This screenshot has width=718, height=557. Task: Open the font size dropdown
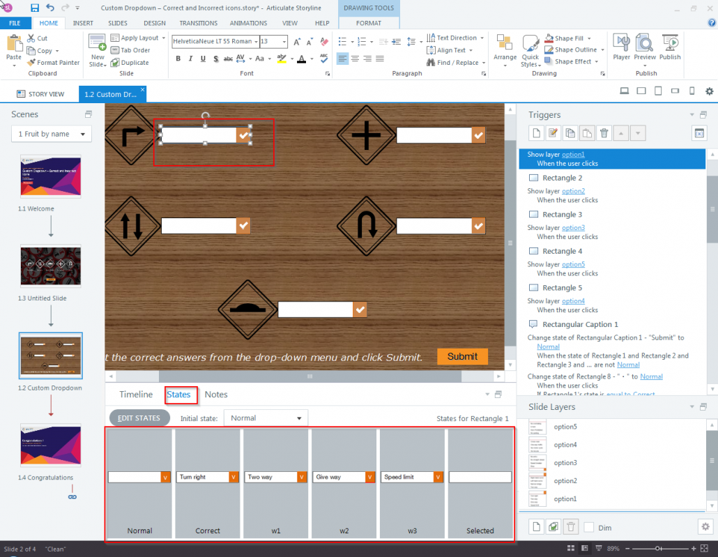(283, 41)
